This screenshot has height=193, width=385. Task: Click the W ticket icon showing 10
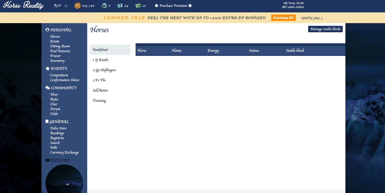tap(138, 6)
